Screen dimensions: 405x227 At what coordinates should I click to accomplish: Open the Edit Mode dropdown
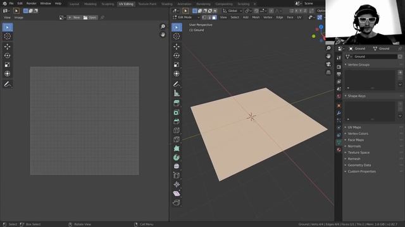[x=186, y=17]
